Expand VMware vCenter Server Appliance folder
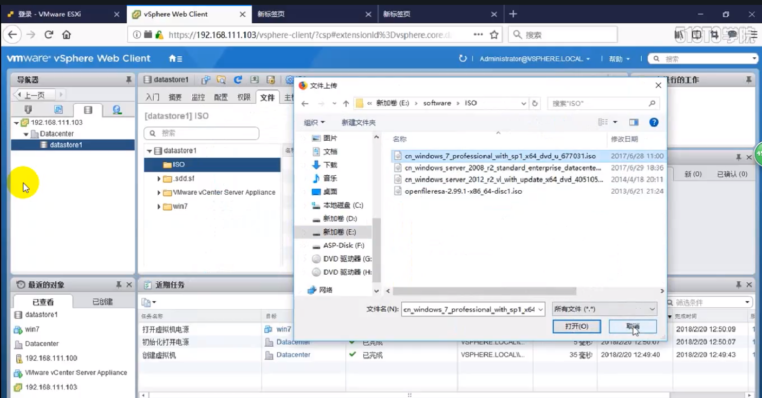This screenshot has width=762, height=398. coord(159,193)
